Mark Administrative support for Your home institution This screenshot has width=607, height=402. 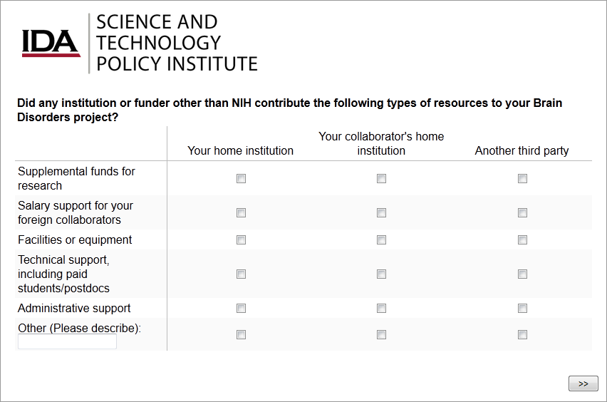(x=241, y=309)
